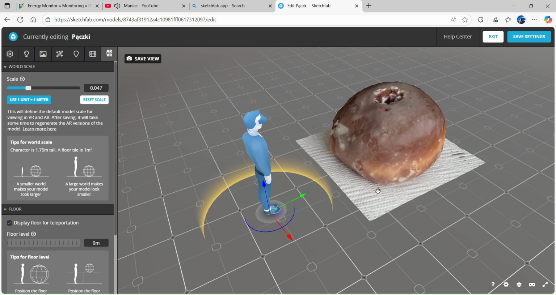Viewport: 556px width, 295px height.
Task: Add page to favorites star icon
Action: pos(465,20)
